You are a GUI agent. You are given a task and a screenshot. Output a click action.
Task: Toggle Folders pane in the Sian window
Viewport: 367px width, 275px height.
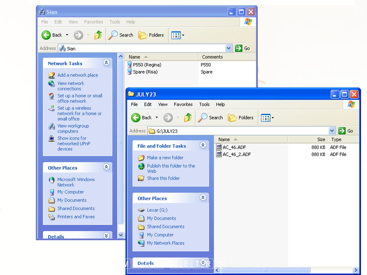(x=151, y=35)
